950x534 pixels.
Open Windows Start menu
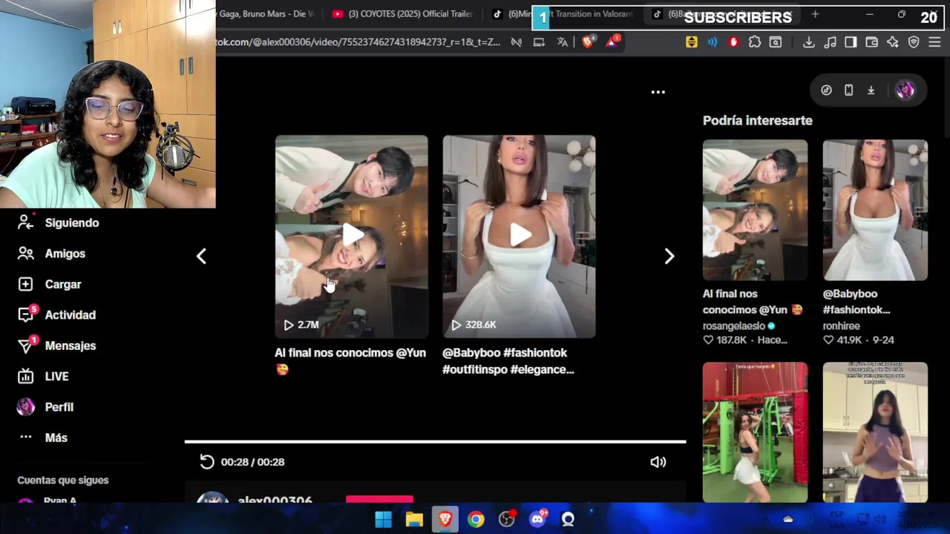point(383,520)
